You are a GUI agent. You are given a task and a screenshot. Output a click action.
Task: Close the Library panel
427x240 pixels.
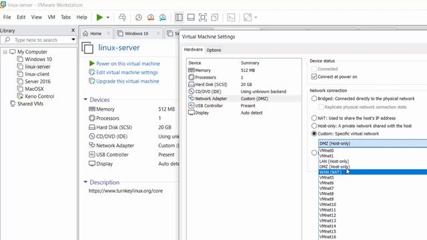tap(73, 30)
